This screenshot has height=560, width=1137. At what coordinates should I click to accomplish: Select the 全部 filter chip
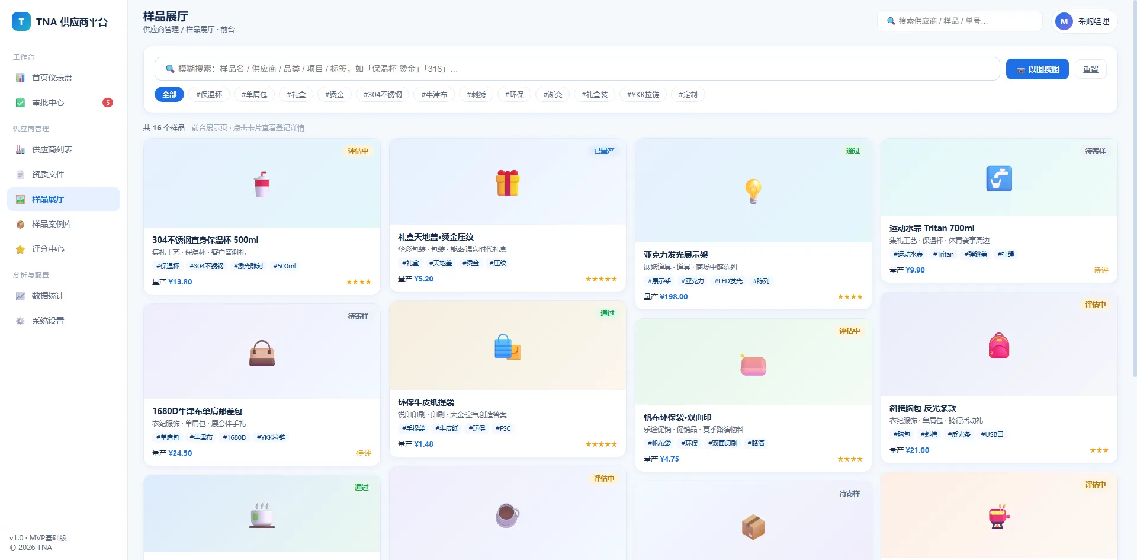click(x=169, y=95)
